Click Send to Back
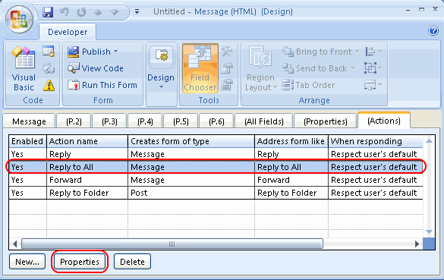 tap(314, 68)
